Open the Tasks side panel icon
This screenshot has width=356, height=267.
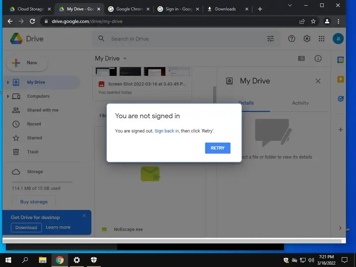tap(340, 99)
